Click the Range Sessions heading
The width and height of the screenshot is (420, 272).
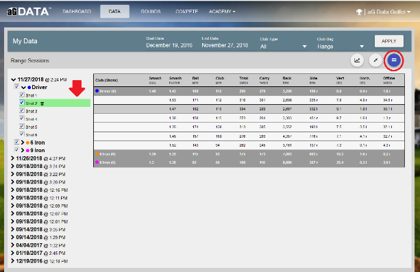point(29,60)
